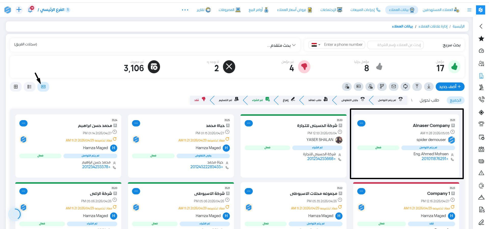489x229 pixels.
Task: Click the upload arrow toolbar icon
Action: pyautogui.click(x=417, y=87)
